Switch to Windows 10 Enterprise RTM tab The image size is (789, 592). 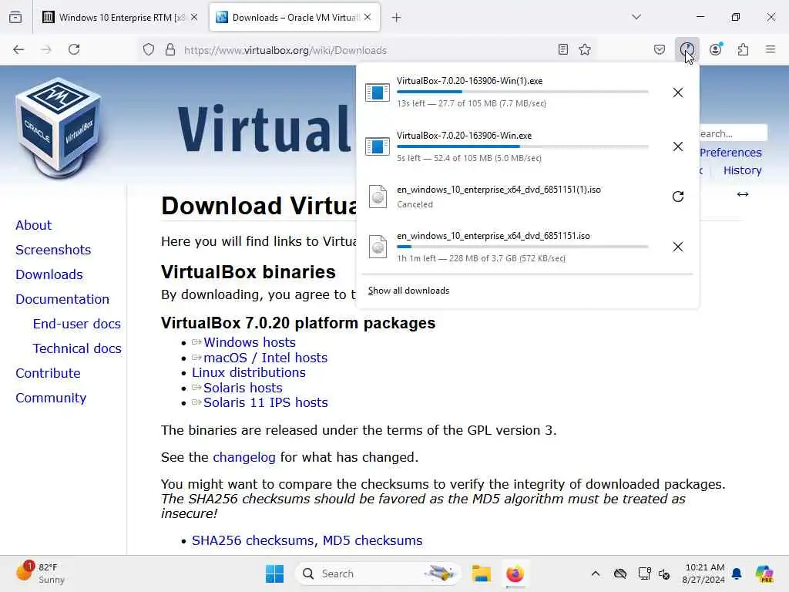121,18
